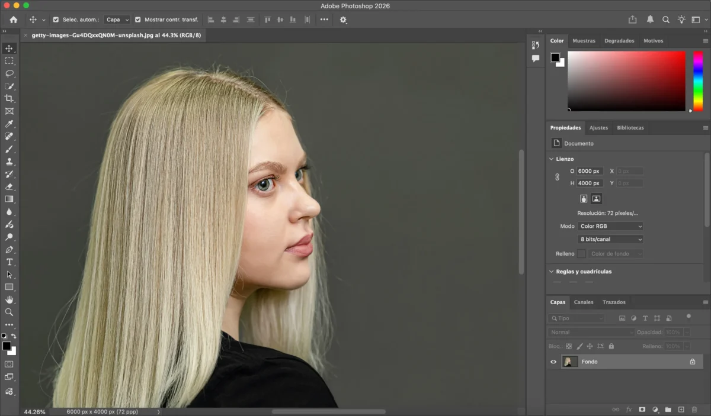Screen dimensions: 711x416
Task: Select the Horizontal Type tool
Action: [9, 262]
